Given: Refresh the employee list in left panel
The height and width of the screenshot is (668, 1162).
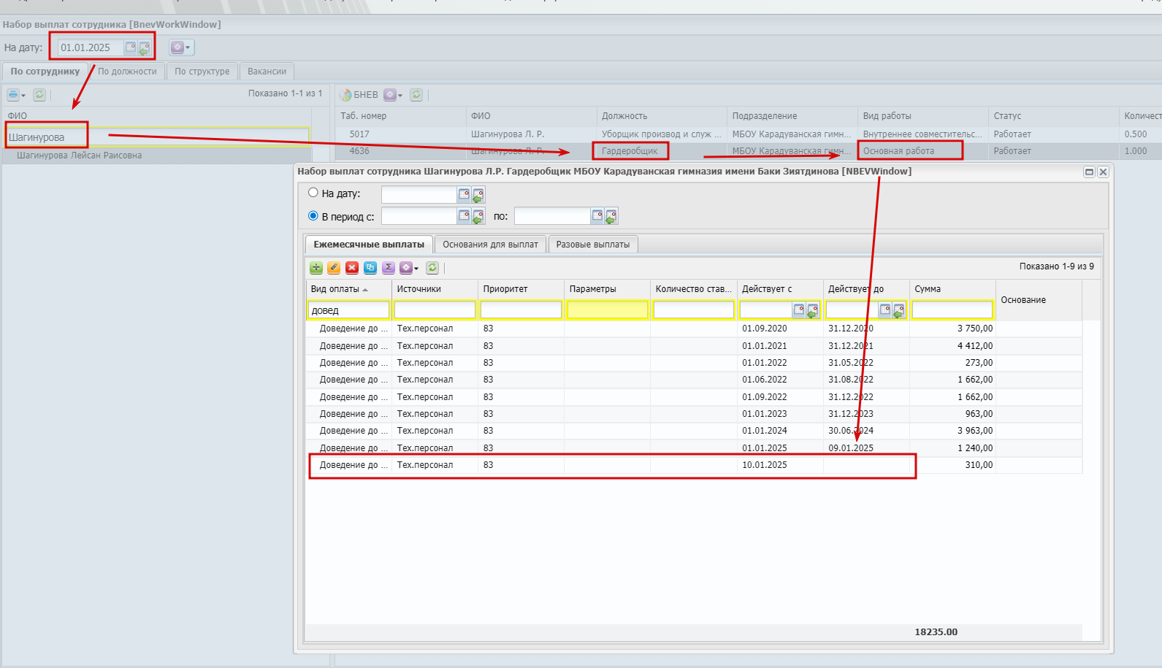Looking at the screenshot, I should [x=39, y=95].
